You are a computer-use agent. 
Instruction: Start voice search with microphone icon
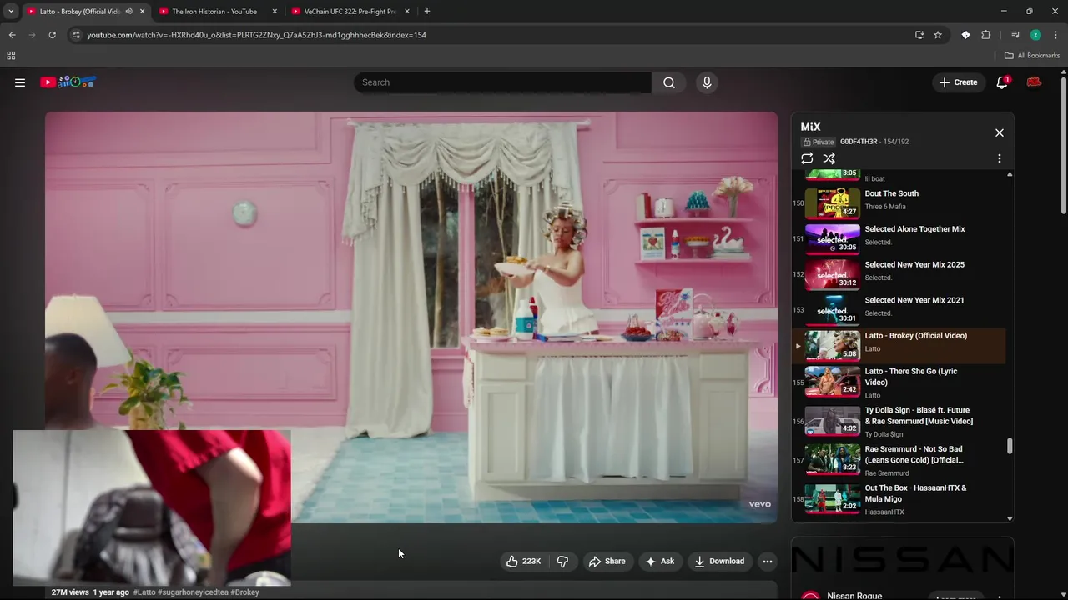[x=707, y=82]
